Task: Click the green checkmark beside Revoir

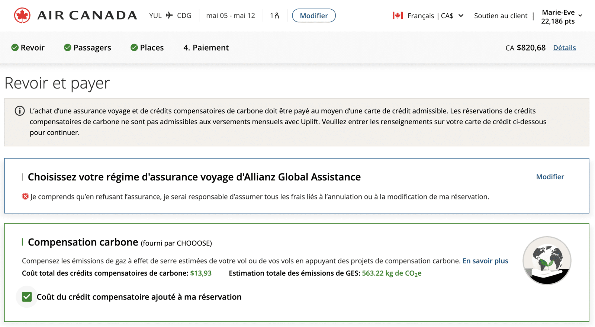Action: tap(15, 48)
